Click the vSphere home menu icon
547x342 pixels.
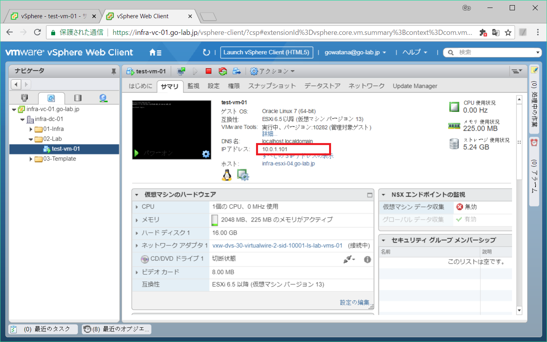point(155,52)
